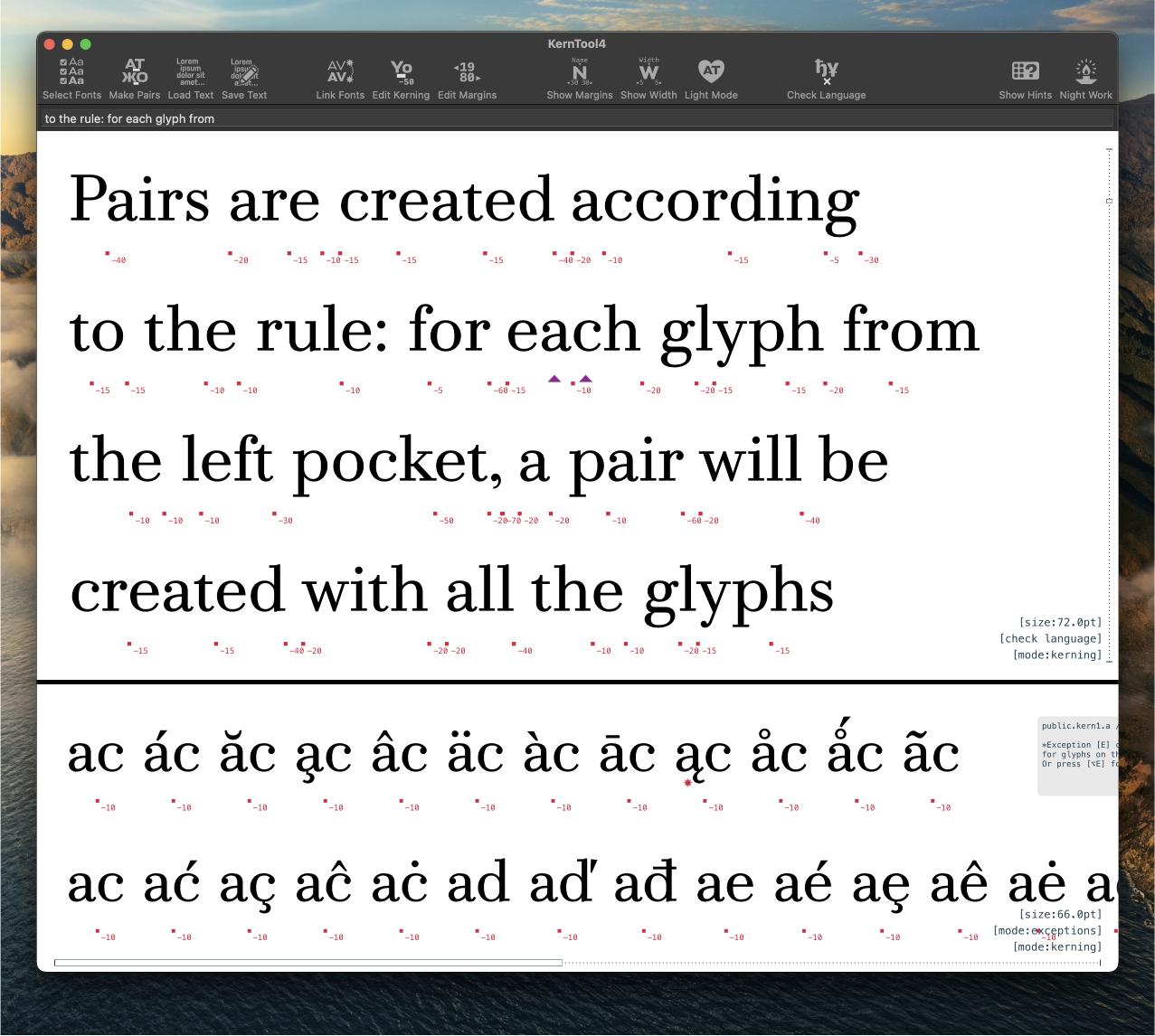The image size is (1155, 1036).
Task: Click the -30 kerning value under 'left'
Action: click(285, 521)
